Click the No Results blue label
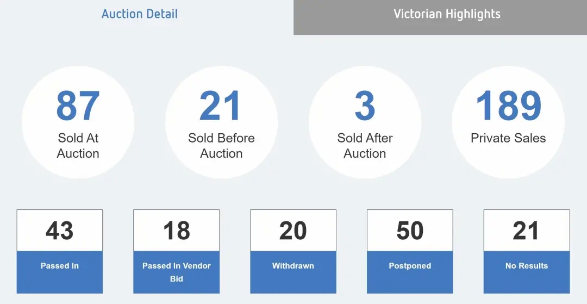Screen dimensions: 587x304 tap(527, 272)
